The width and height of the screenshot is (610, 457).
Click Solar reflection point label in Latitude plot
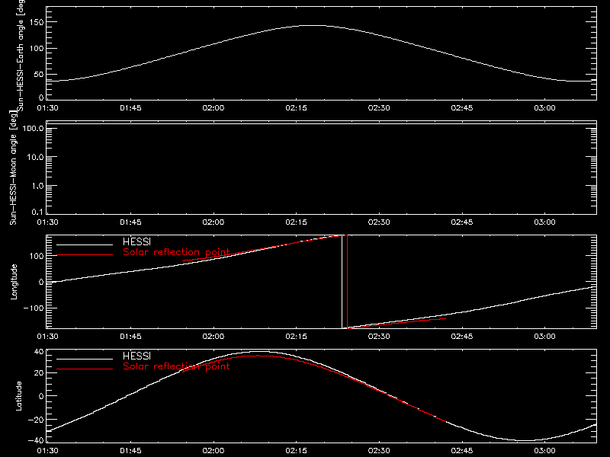click(x=176, y=366)
